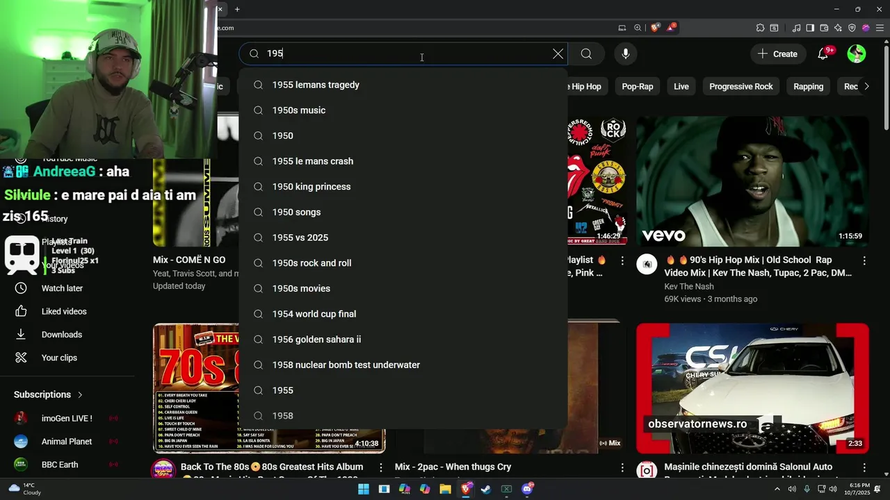Open the Kev The Nash channel avatar
The height and width of the screenshot is (500, 890).
(x=647, y=264)
